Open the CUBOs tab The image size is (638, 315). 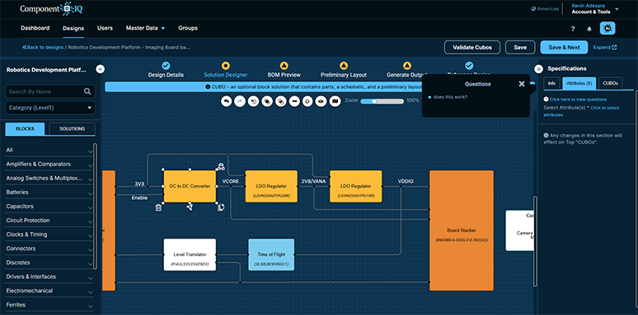point(610,83)
